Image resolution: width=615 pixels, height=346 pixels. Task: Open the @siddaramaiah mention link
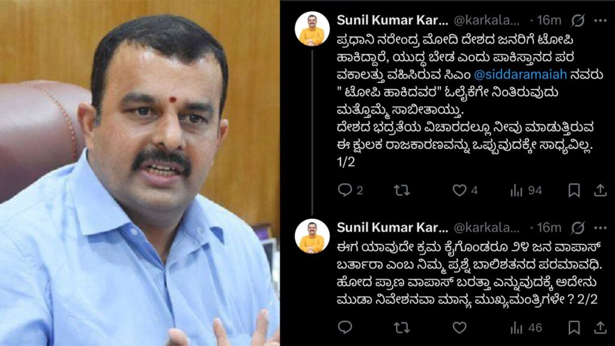pyautogui.click(x=520, y=74)
